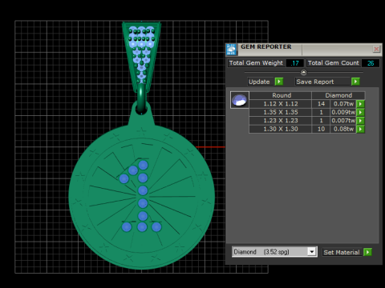Click the 0.07tw weight cell
Screen dimensions: 385x288
[x=343, y=104]
